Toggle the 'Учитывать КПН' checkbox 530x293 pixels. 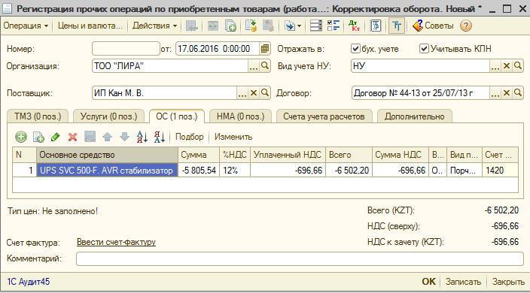[x=424, y=49]
